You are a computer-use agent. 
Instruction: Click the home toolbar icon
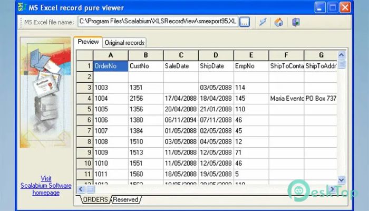[x=279, y=22]
